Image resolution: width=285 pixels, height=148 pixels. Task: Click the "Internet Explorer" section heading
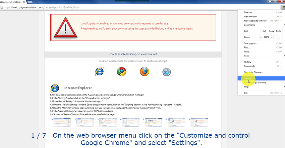coord(78,88)
